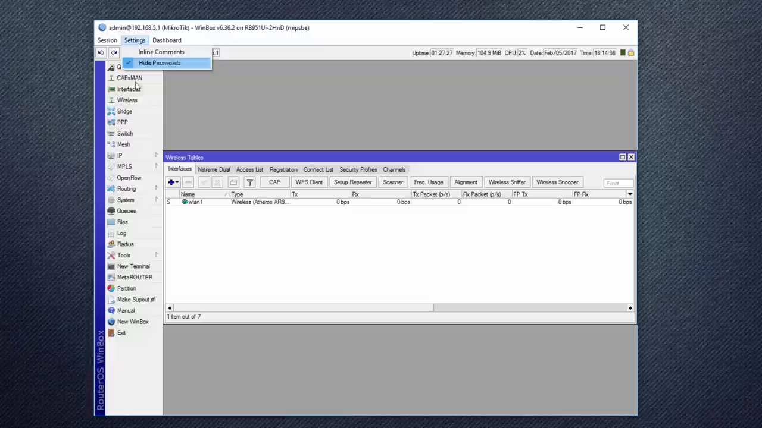The image size is (762, 428).
Task: Toggle the Hide Passwords option
Action: click(167, 63)
